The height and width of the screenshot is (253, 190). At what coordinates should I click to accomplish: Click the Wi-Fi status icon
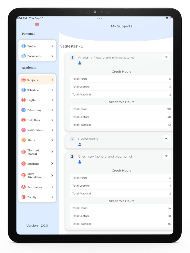pyautogui.click(x=167, y=18)
